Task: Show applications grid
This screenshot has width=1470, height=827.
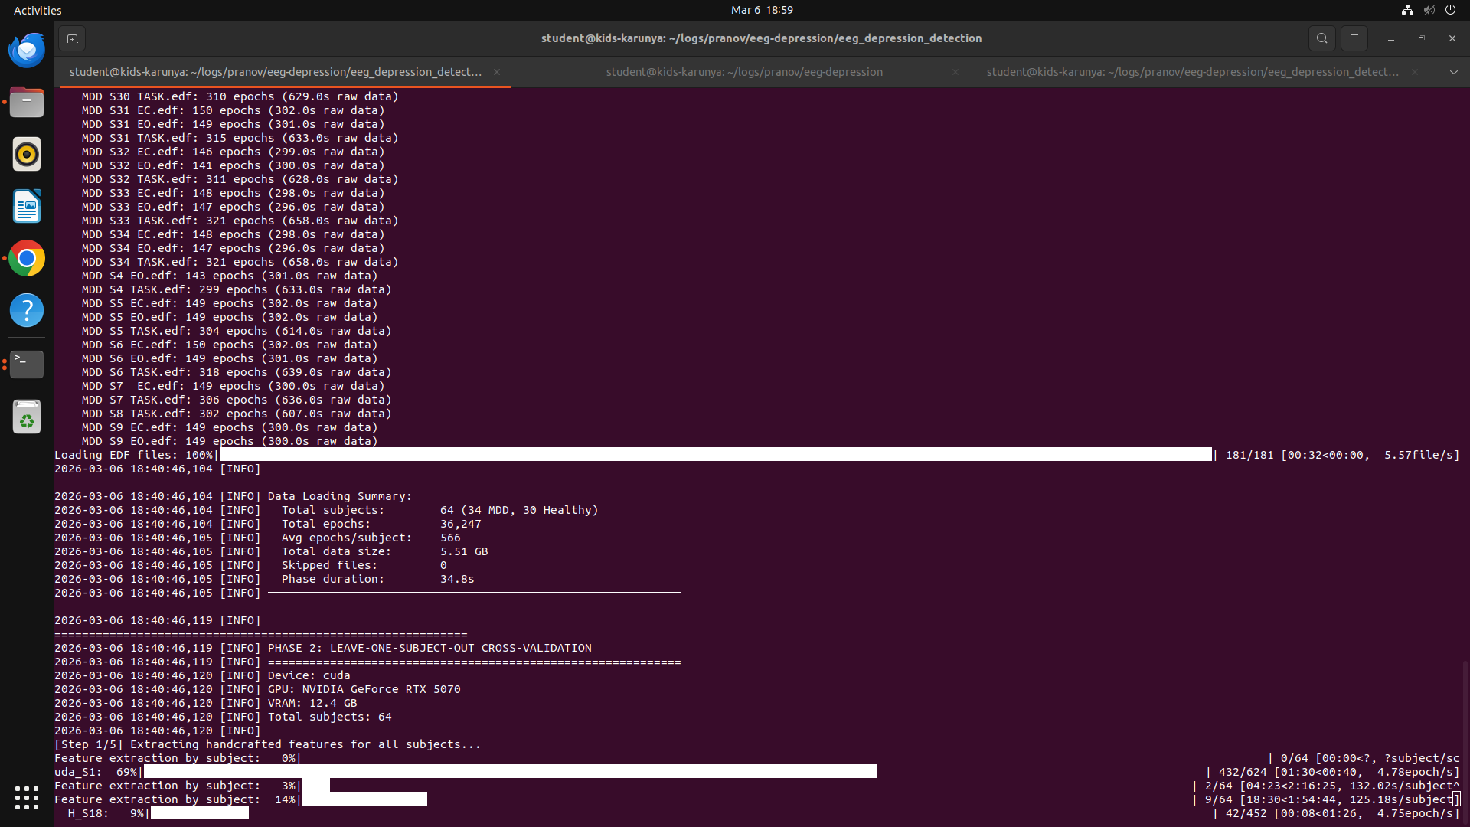Action: pyautogui.click(x=27, y=798)
